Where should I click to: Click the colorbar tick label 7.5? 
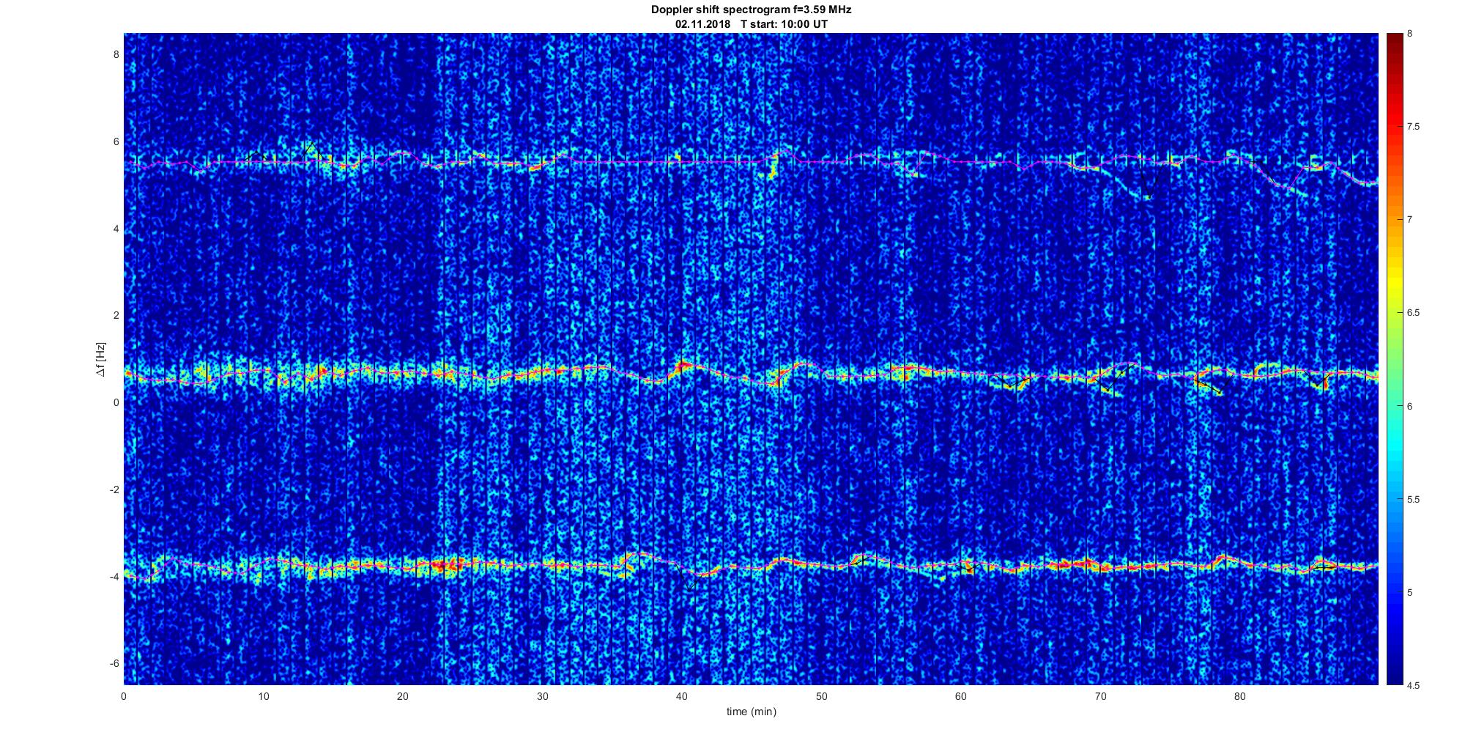pyautogui.click(x=1414, y=127)
